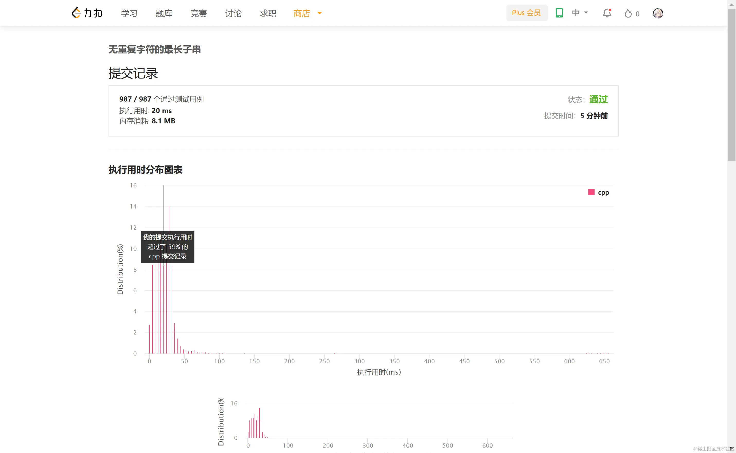736x453 pixels.
Task: Click the green mobile app icon
Action: 559,13
